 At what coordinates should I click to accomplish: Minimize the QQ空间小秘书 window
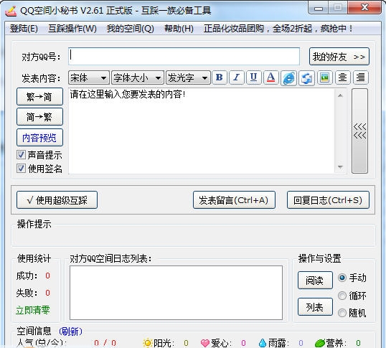coord(318,9)
